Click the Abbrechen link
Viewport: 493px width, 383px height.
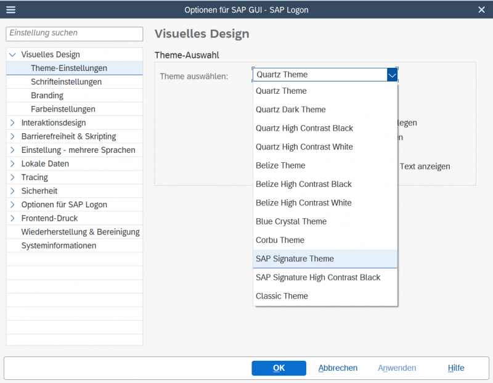(x=338, y=368)
